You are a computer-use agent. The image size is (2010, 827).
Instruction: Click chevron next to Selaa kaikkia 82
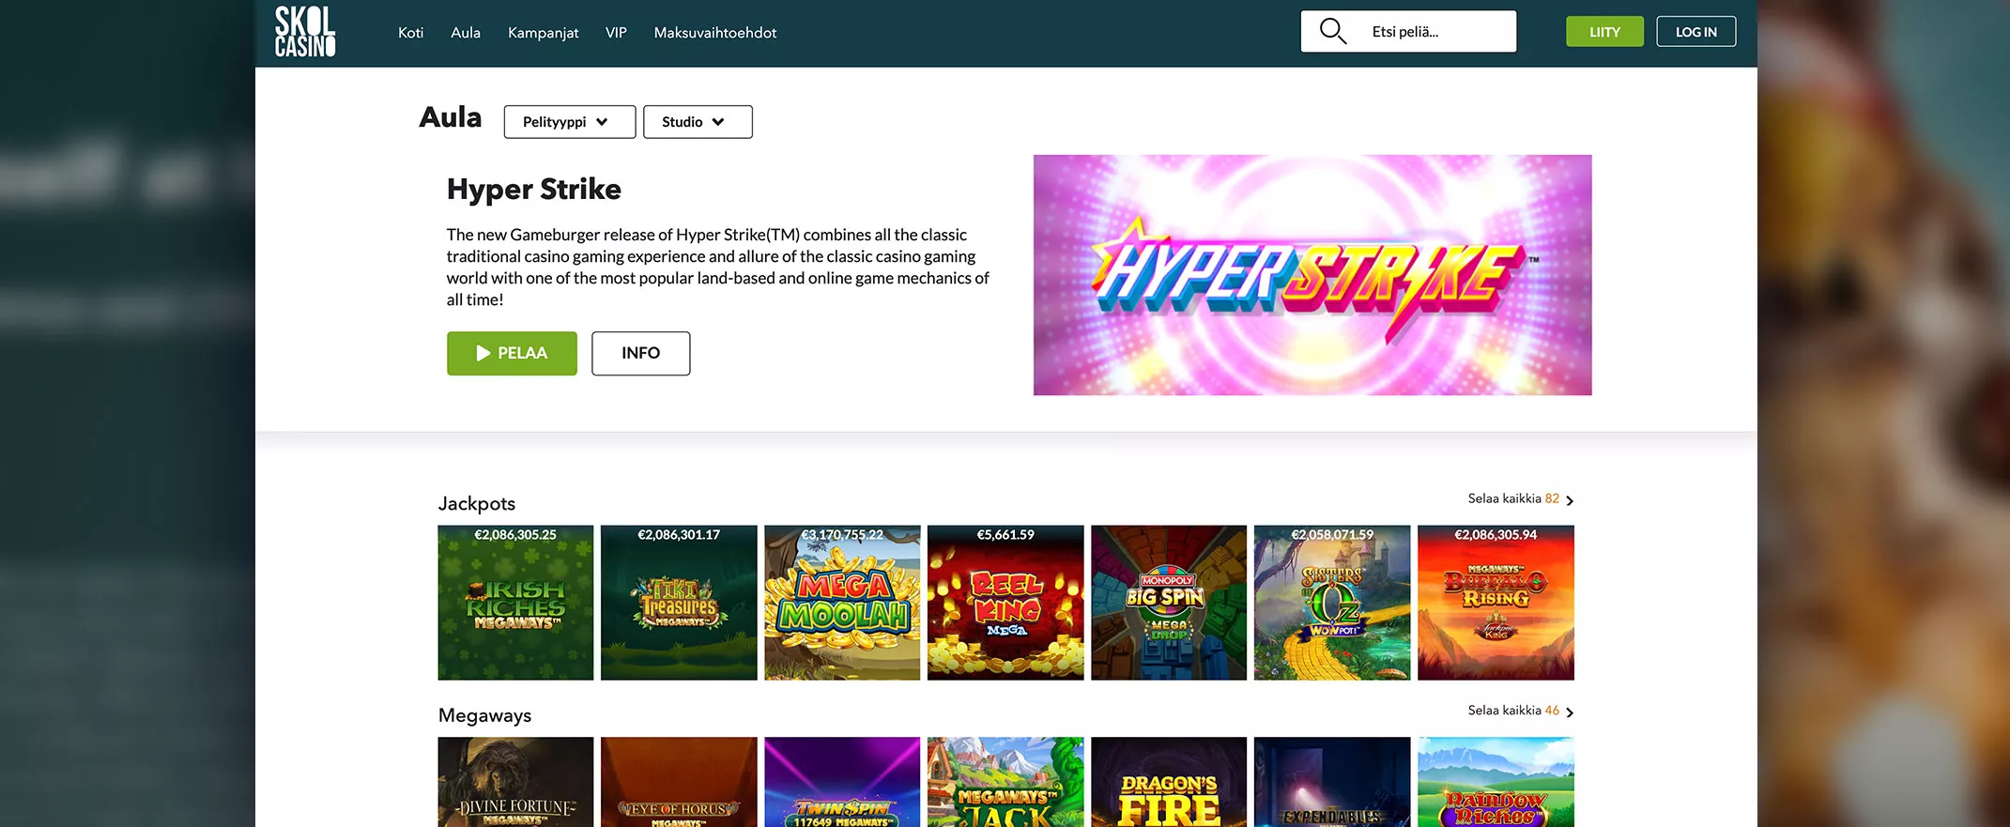pyautogui.click(x=1570, y=500)
